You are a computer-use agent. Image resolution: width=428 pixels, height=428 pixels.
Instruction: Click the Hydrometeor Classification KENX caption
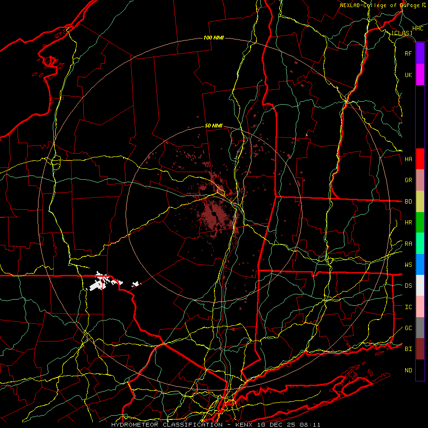215,425
